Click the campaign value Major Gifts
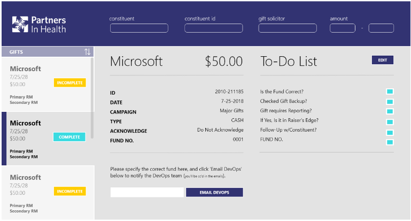 click(x=231, y=110)
